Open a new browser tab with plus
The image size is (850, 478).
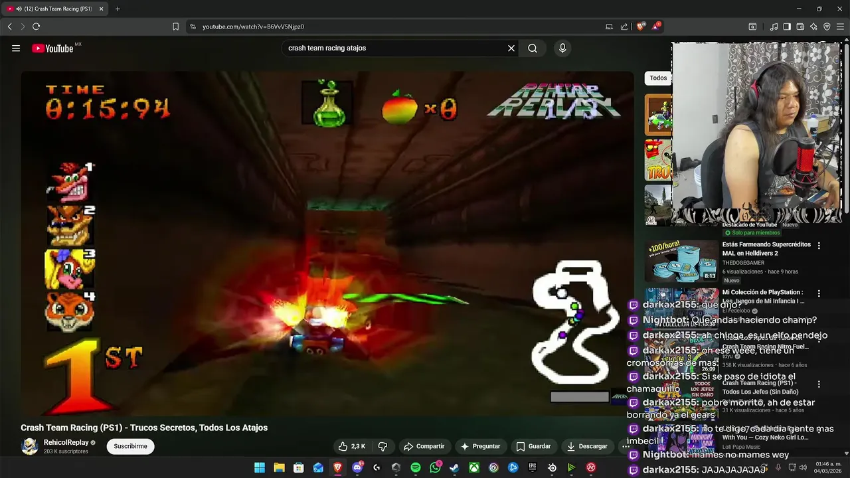click(118, 9)
